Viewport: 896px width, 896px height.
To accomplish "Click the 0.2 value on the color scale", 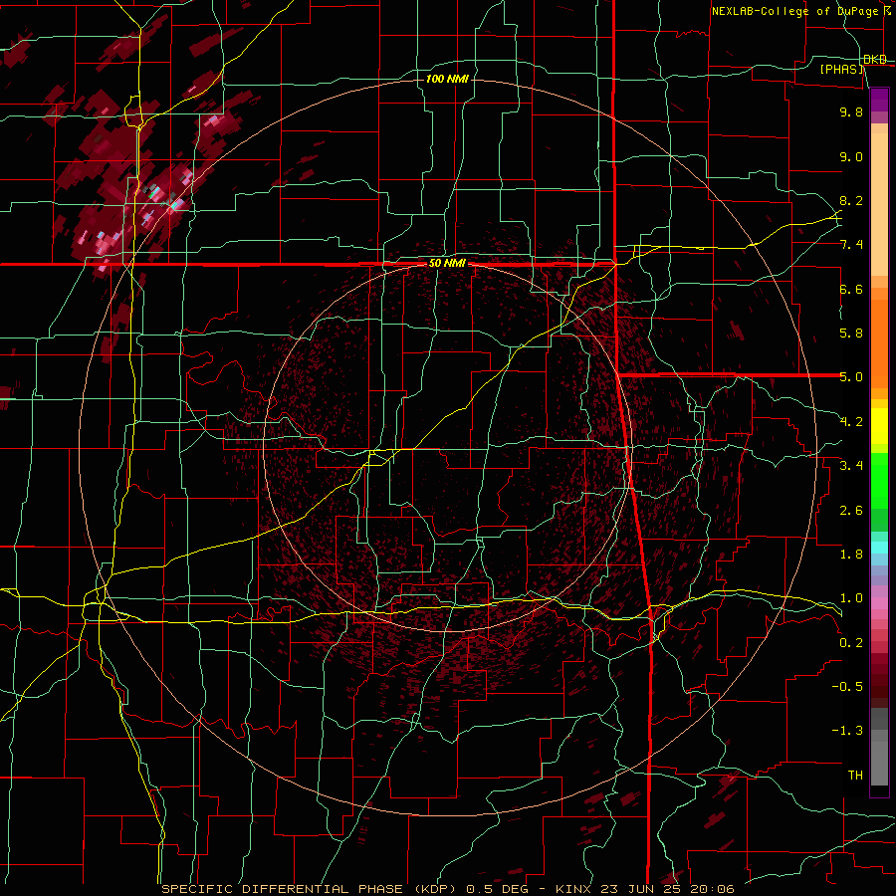I will (851, 643).
